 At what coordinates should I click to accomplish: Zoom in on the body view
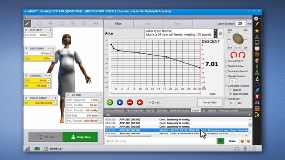pos(73,24)
